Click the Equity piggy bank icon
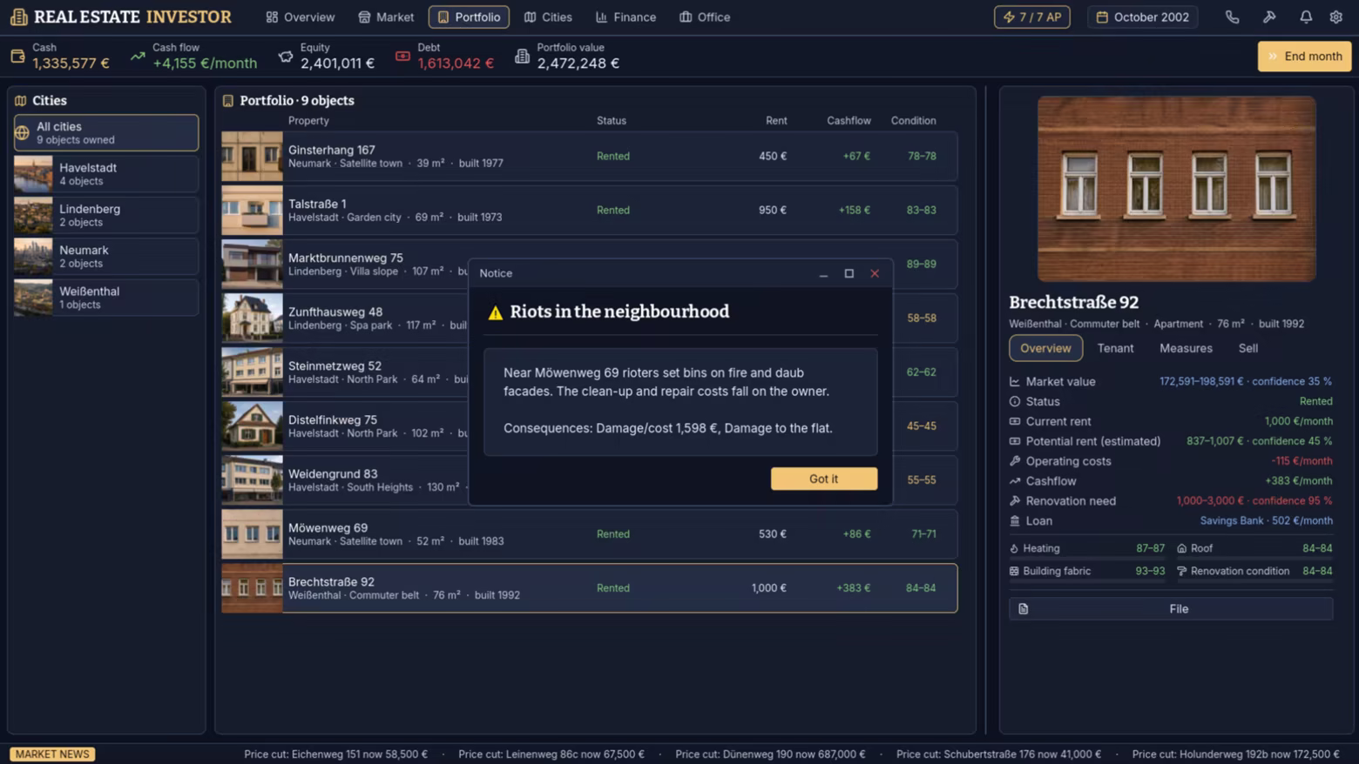 (x=286, y=57)
